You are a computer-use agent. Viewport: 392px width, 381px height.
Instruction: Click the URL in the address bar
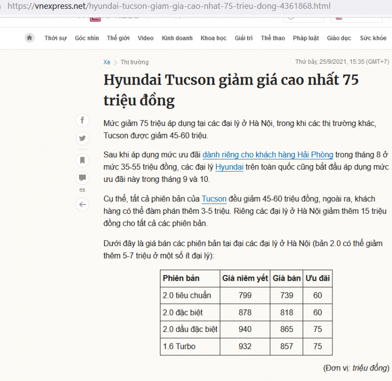[169, 6]
